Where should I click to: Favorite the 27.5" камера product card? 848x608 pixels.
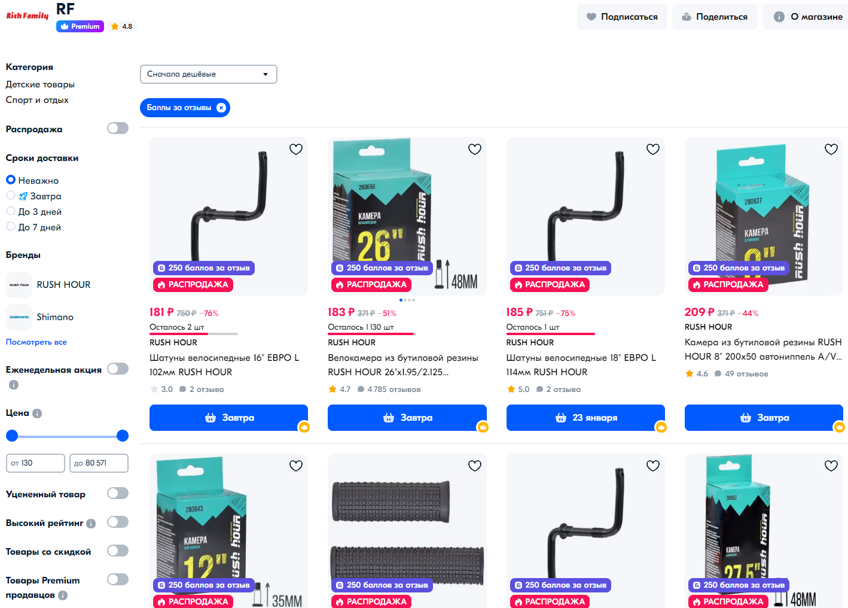(x=831, y=466)
